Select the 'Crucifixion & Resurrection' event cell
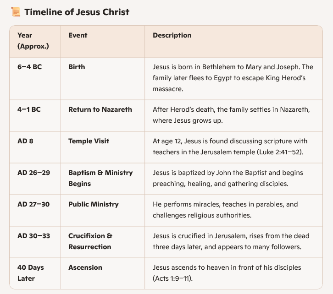The height and width of the screenshot is (294, 333). point(90,241)
